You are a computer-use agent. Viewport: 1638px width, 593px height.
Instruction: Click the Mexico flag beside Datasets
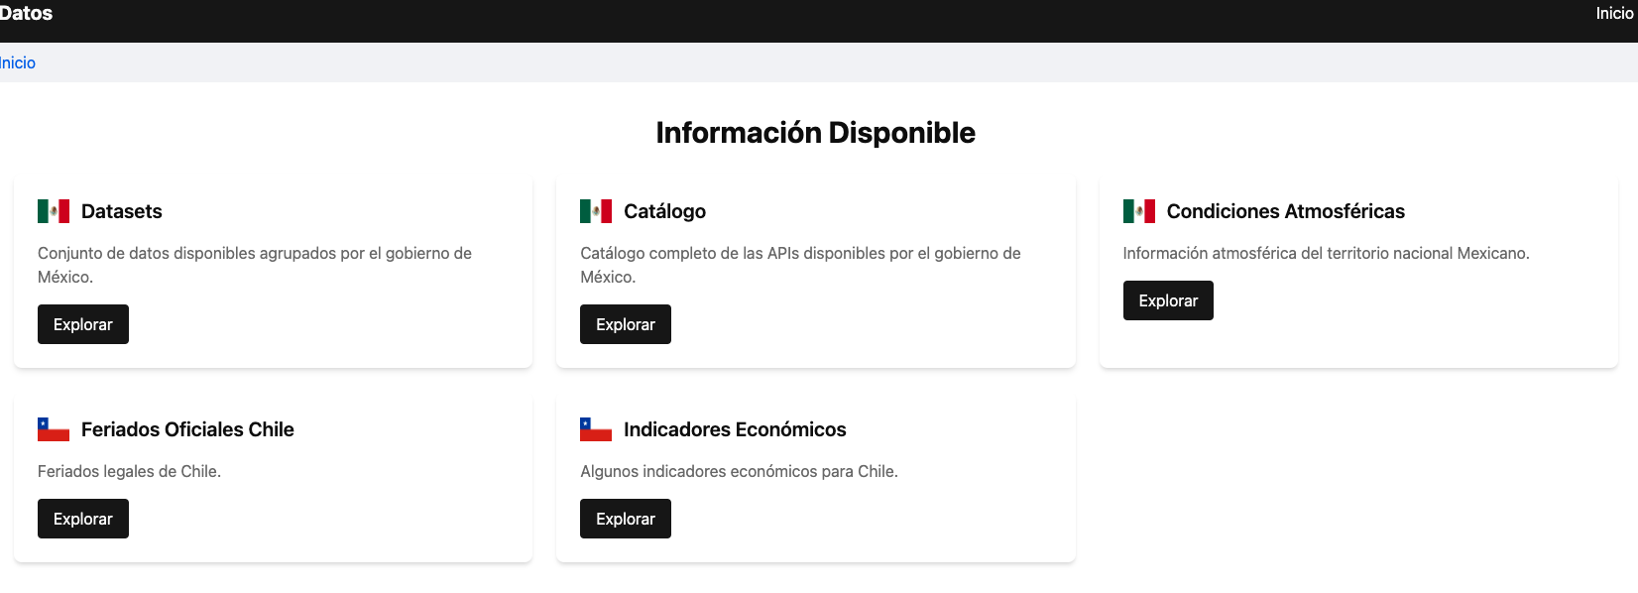[54, 211]
